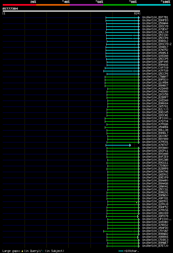173x253 pixels.
Task: Select hit UniRef100_B9RK64
Action: tap(155, 103)
